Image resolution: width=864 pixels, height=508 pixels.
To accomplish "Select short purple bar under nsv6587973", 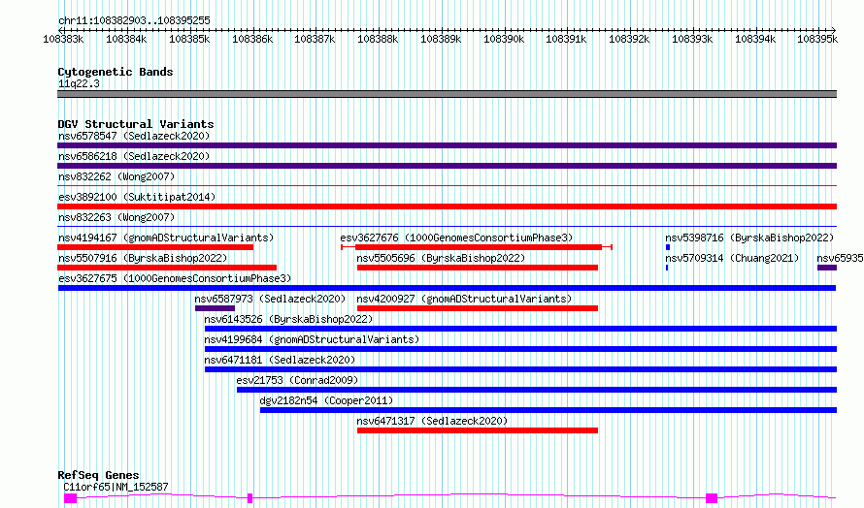I will click(x=215, y=308).
